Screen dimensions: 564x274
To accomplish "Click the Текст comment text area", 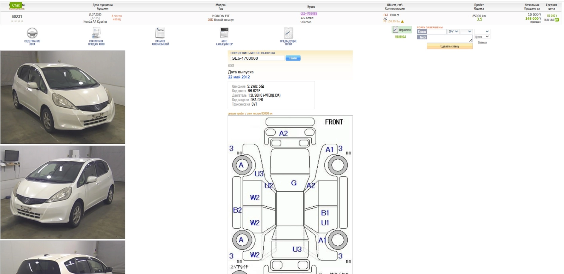I will (x=450, y=38).
